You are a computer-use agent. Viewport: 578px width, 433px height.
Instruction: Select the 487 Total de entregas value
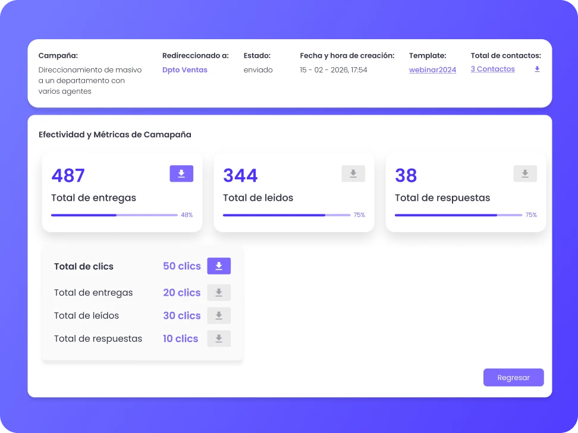point(68,175)
